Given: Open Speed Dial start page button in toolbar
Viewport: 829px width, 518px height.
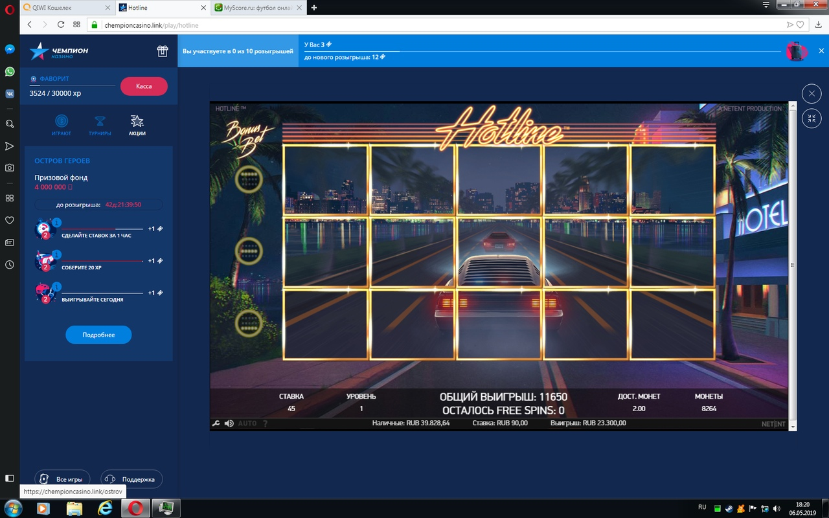Looking at the screenshot, I should tap(76, 25).
